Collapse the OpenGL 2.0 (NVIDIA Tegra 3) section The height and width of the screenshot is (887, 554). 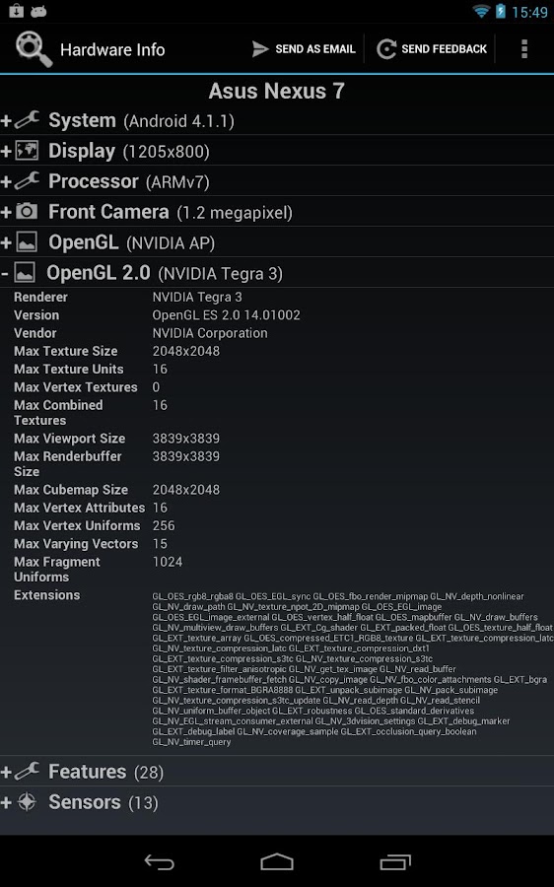[x=277, y=273]
